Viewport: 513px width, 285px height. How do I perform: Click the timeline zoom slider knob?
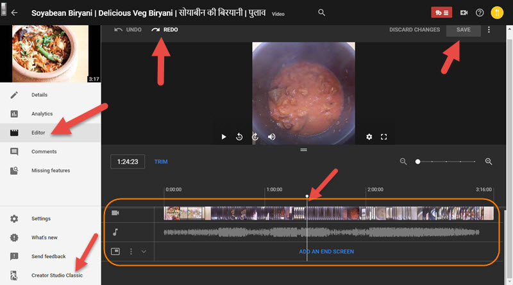pyautogui.click(x=418, y=161)
